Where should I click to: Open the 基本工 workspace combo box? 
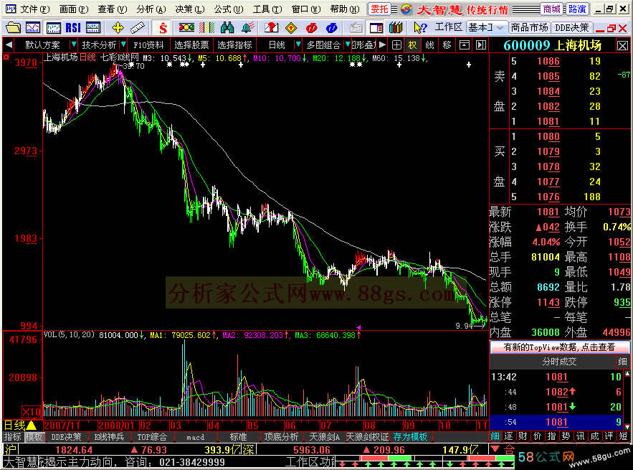coord(486,27)
